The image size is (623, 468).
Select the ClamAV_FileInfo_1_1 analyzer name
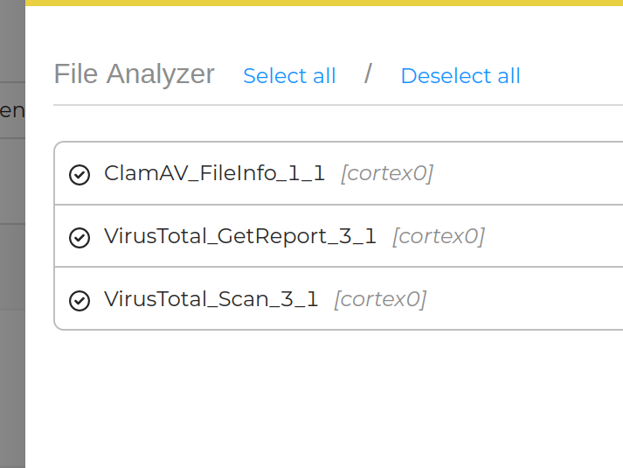pos(215,173)
